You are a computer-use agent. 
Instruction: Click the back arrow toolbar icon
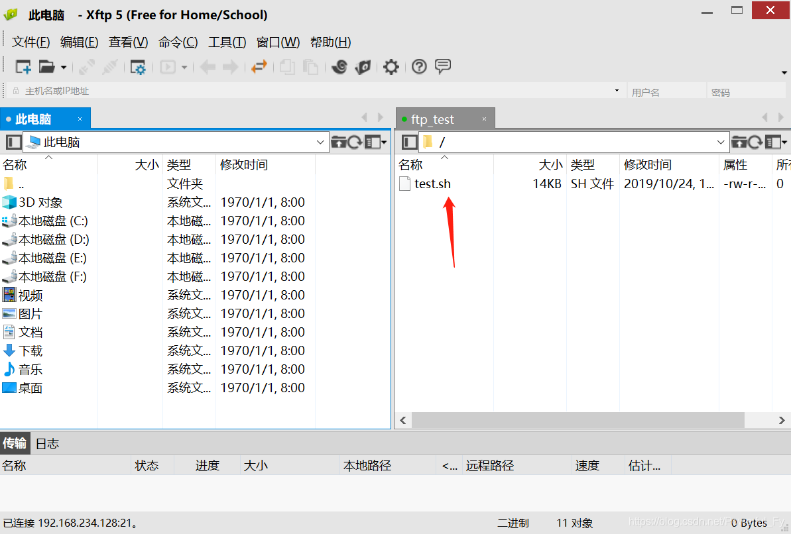208,66
